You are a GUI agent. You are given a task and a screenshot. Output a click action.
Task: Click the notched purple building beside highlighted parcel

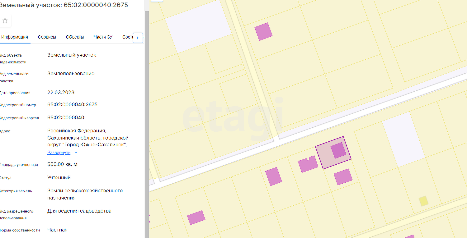pyautogui.click(x=308, y=164)
